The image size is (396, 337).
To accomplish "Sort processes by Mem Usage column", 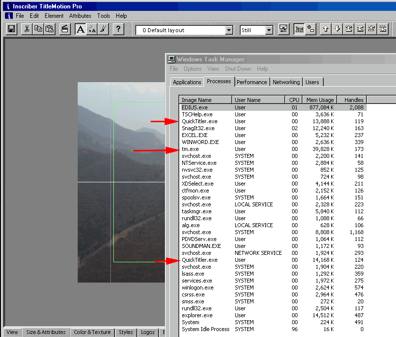I will (320, 100).
